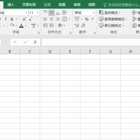
Task: Switch to 页面布局 tab
Action: coord(29,5)
